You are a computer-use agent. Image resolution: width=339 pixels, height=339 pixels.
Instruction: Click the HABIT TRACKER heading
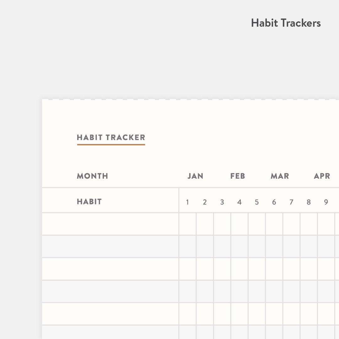(111, 137)
